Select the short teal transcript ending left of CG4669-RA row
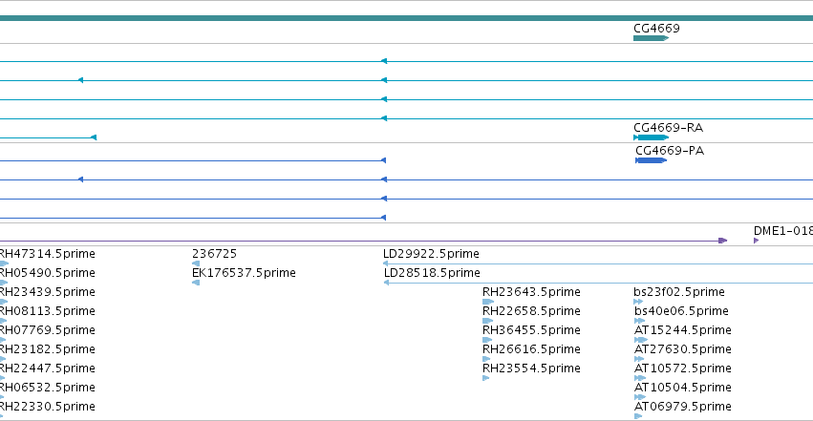This screenshot has height=421, width=813. [48, 137]
